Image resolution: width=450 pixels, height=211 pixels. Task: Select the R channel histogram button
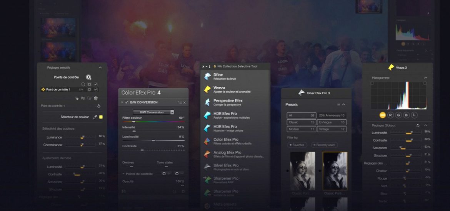[391, 115]
